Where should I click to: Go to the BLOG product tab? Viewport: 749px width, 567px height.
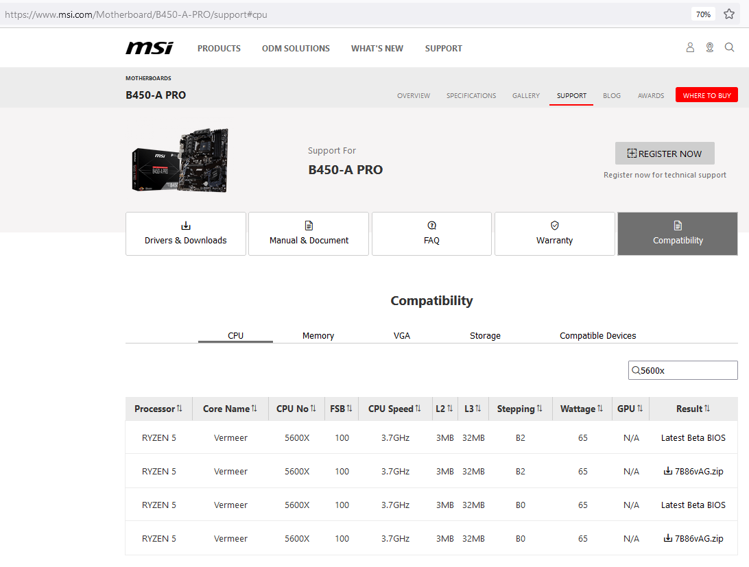611,95
